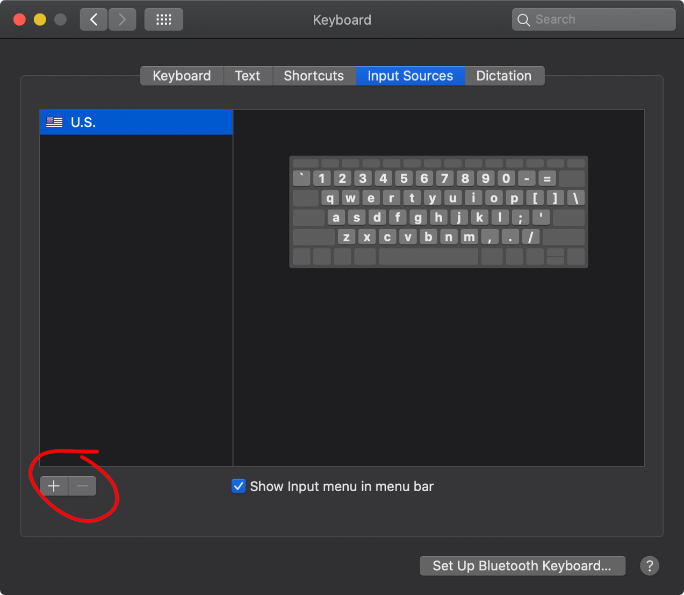Click Set Up Bluetooth Keyboard button
The image size is (684, 595).
(x=522, y=566)
